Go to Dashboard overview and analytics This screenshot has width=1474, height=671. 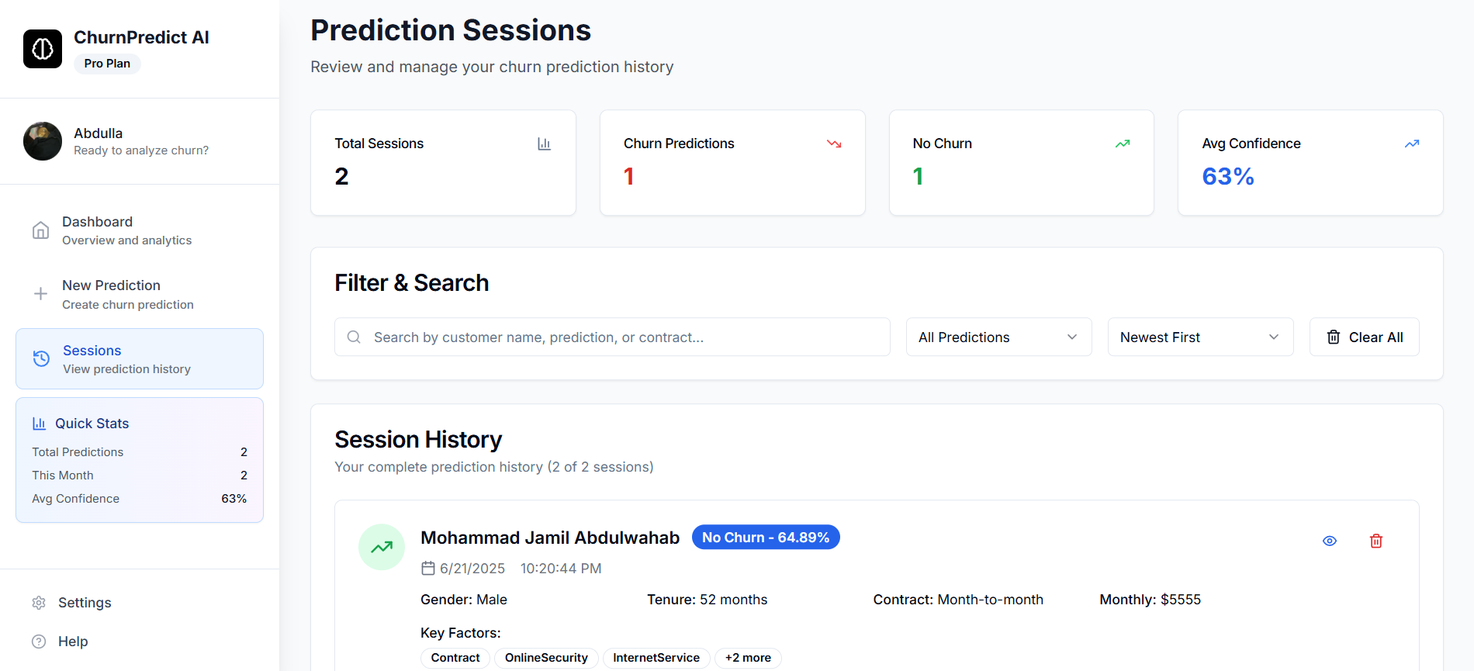140,230
